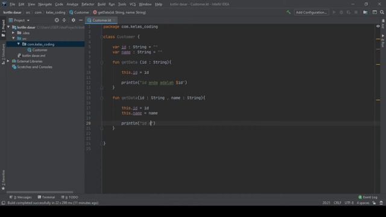The height and width of the screenshot is (217, 386).
Task: Click the Locate/Scroll from Source icon in Project panel
Action: click(57, 20)
